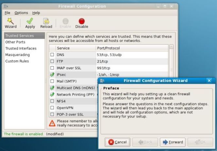The height and width of the screenshot is (151, 217).
Task: Click the Firewall Configuration window icon in title bar
Action: click(6, 6)
